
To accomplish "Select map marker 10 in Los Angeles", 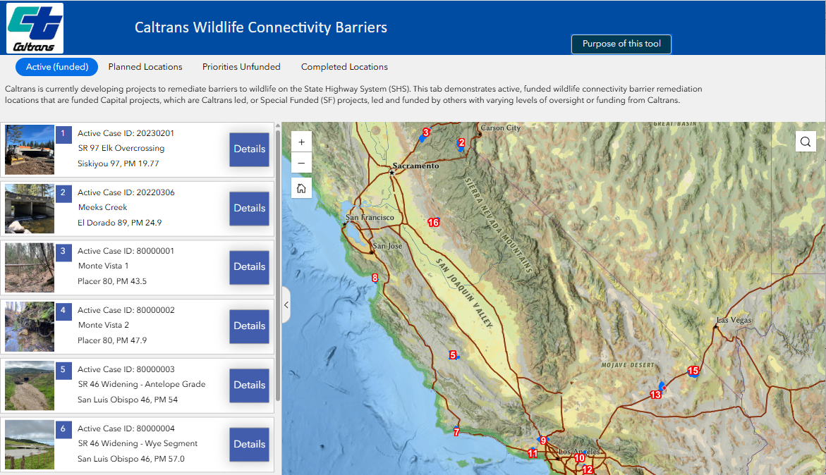I will [579, 458].
